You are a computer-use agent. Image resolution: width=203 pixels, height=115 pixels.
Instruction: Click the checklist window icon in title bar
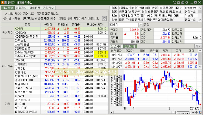coord(179,3)
